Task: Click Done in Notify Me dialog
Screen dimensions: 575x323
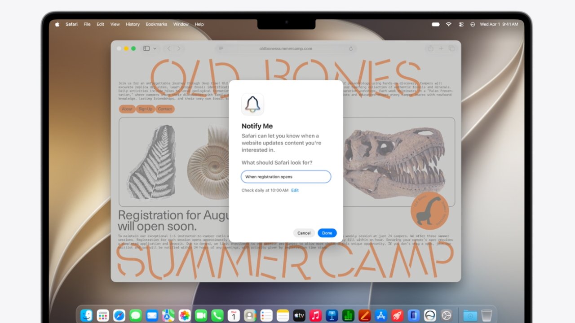Action: click(327, 233)
